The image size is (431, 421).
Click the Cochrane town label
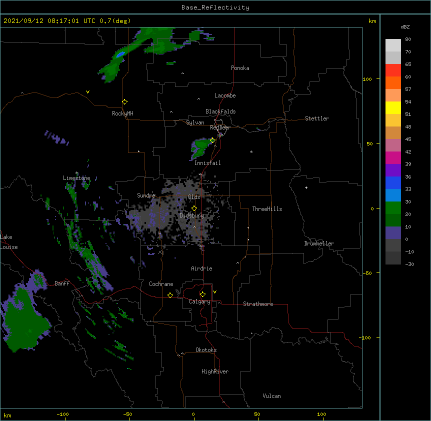(x=161, y=284)
